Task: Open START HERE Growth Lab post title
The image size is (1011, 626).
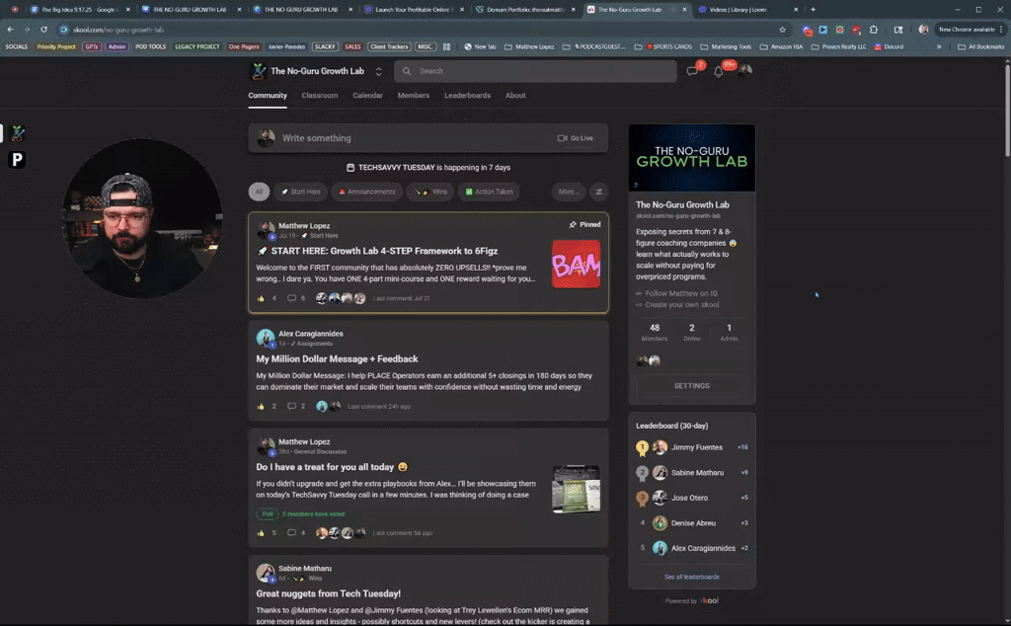Action: click(384, 251)
